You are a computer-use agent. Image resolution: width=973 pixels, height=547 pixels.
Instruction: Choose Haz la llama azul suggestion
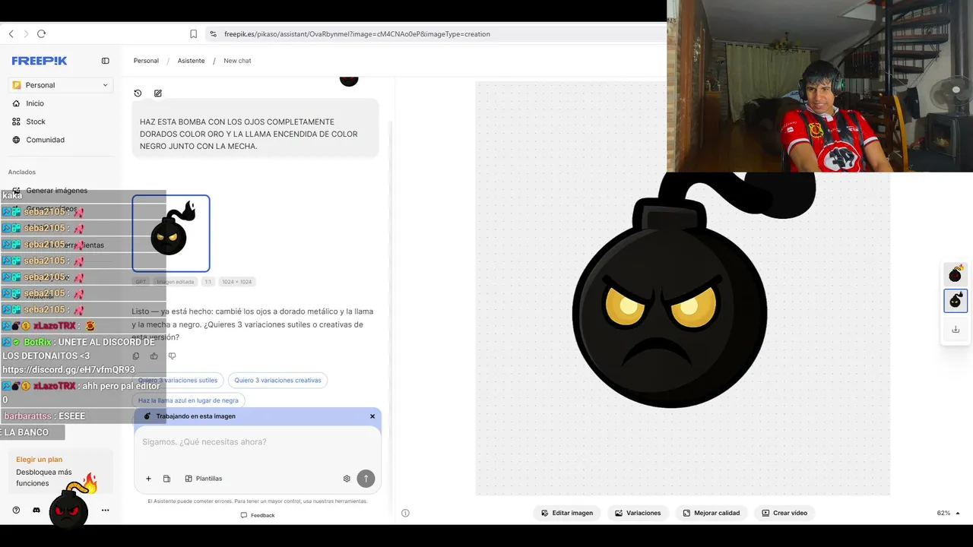coord(189,400)
